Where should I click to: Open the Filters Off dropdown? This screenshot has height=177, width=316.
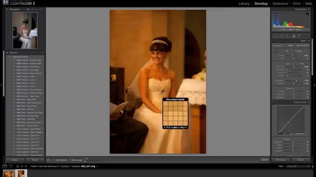[x=298, y=166]
